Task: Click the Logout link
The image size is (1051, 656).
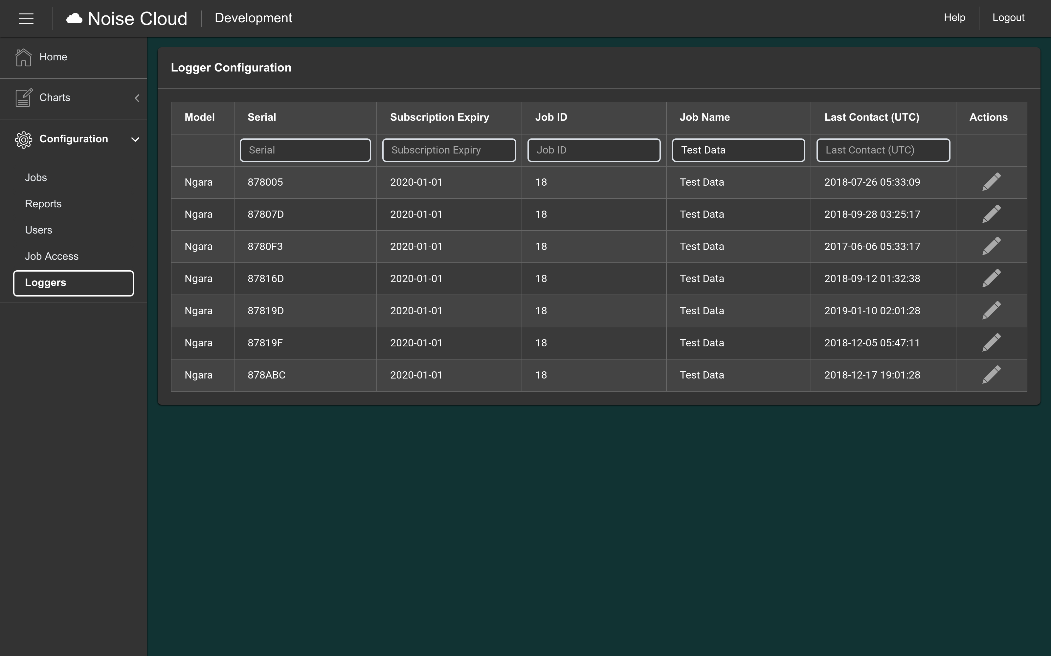Action: click(x=1008, y=18)
